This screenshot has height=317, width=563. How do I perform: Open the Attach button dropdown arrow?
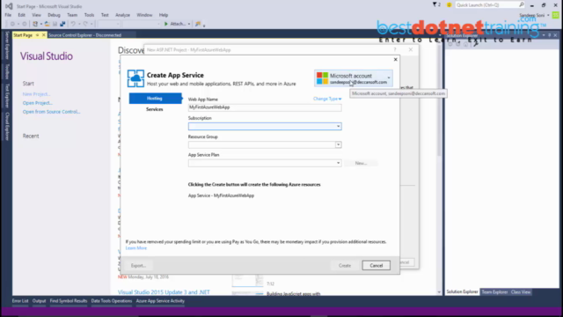pos(189,24)
